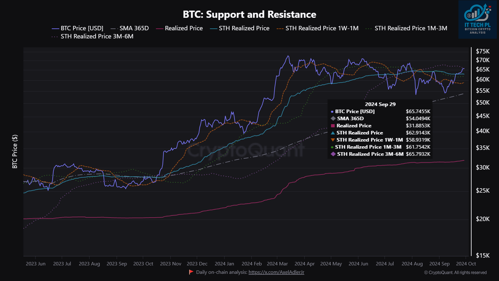Click the purple circle marker in tooltip

pyautogui.click(x=332, y=111)
